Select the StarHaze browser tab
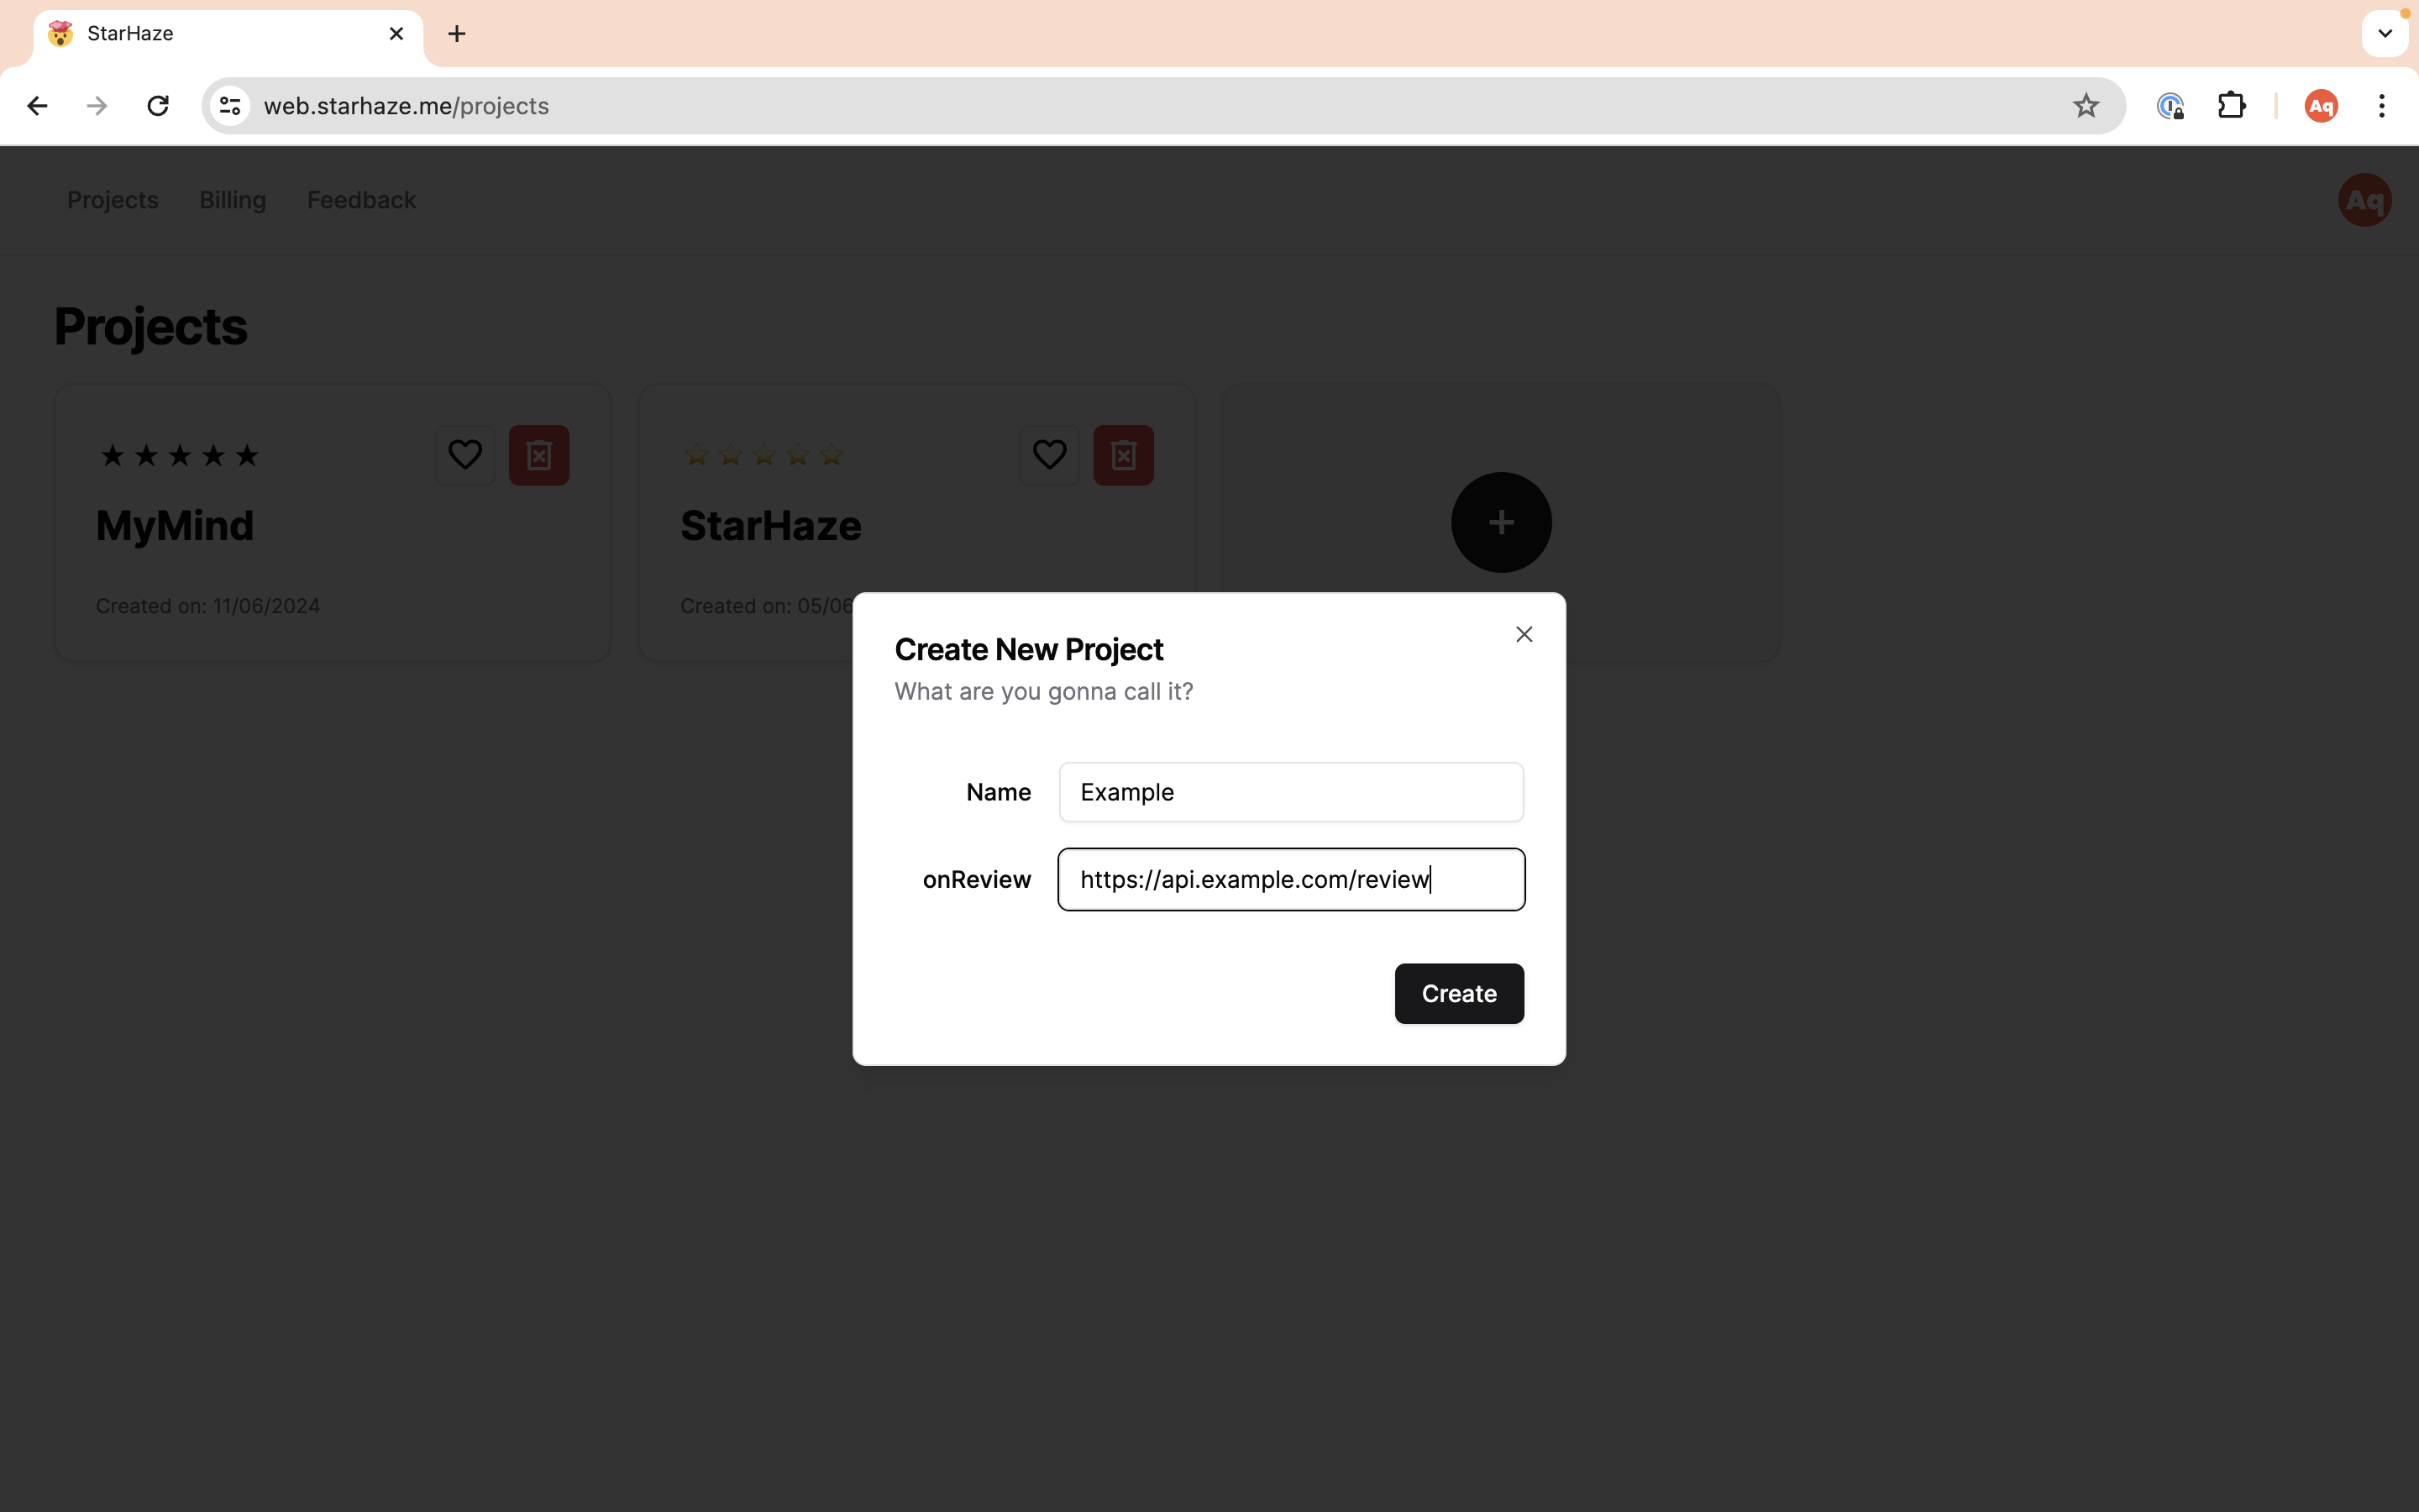This screenshot has width=2419, height=1512. point(228,34)
